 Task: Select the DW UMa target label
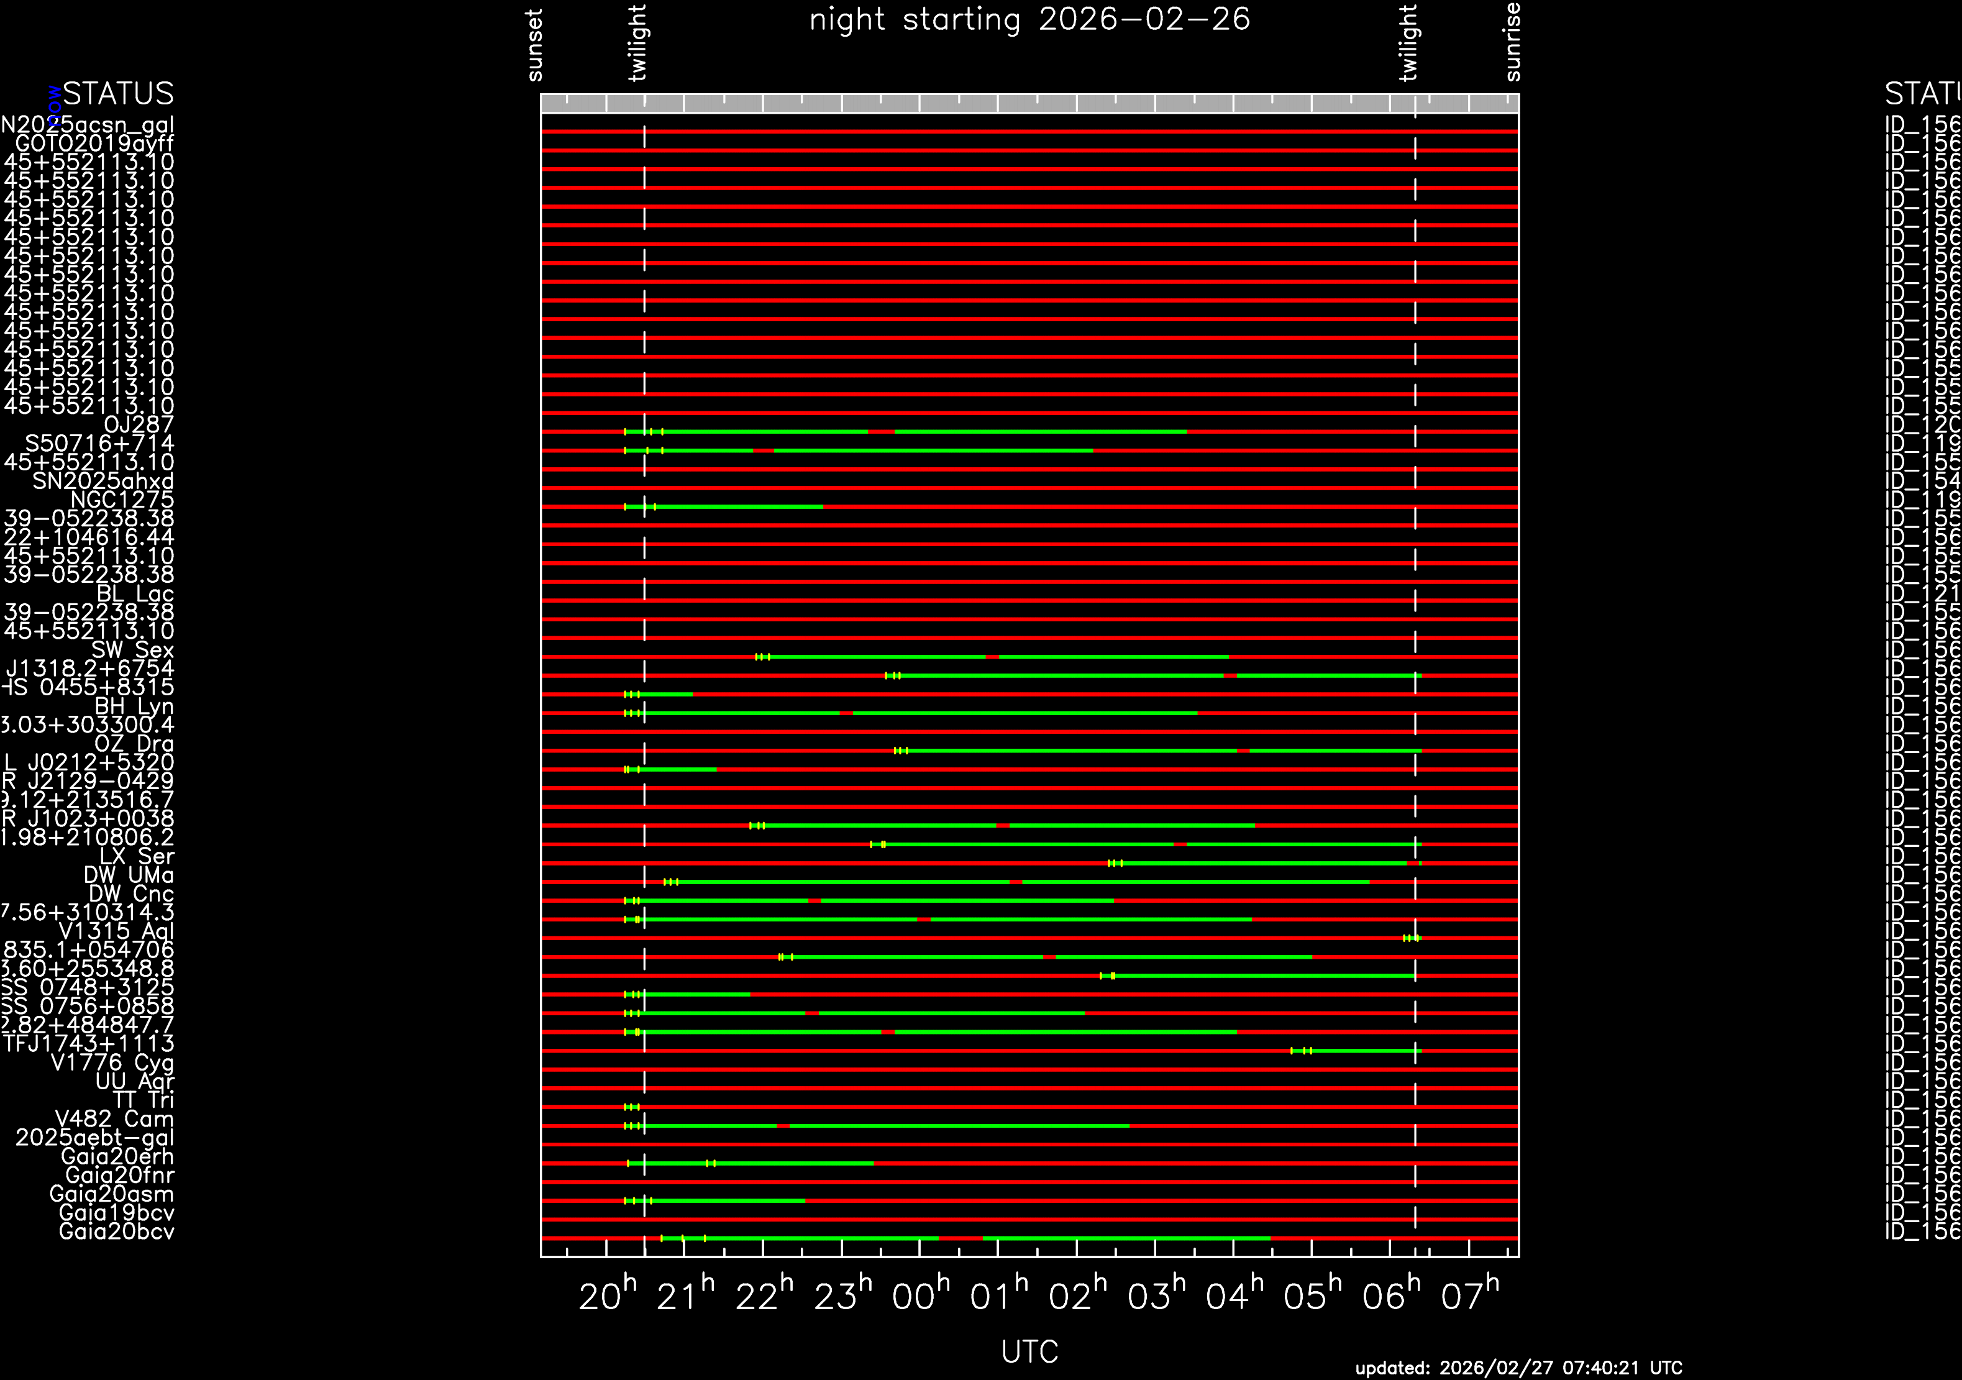128,875
